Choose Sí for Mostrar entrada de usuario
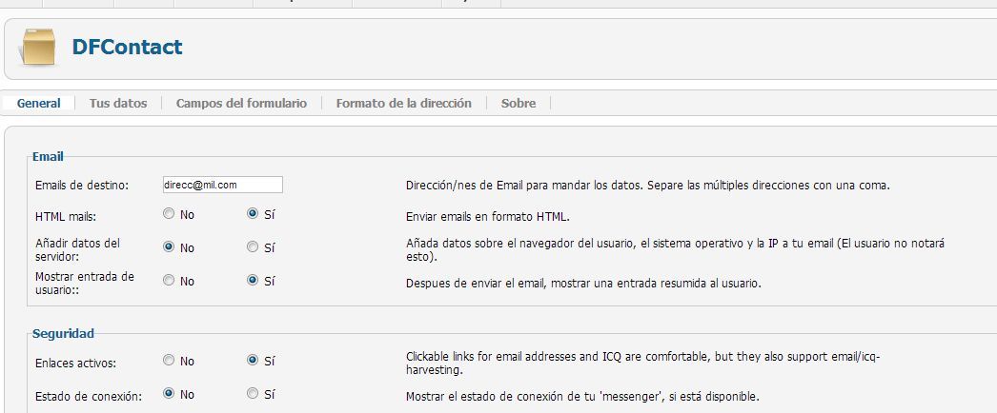 click(253, 280)
